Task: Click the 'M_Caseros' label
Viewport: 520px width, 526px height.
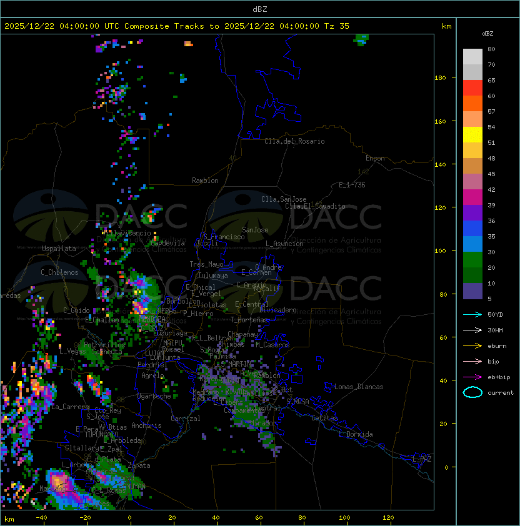Action: pos(272,345)
